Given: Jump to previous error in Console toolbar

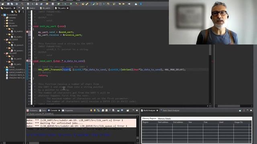Looking at the screenshot, I should coord(95,110).
